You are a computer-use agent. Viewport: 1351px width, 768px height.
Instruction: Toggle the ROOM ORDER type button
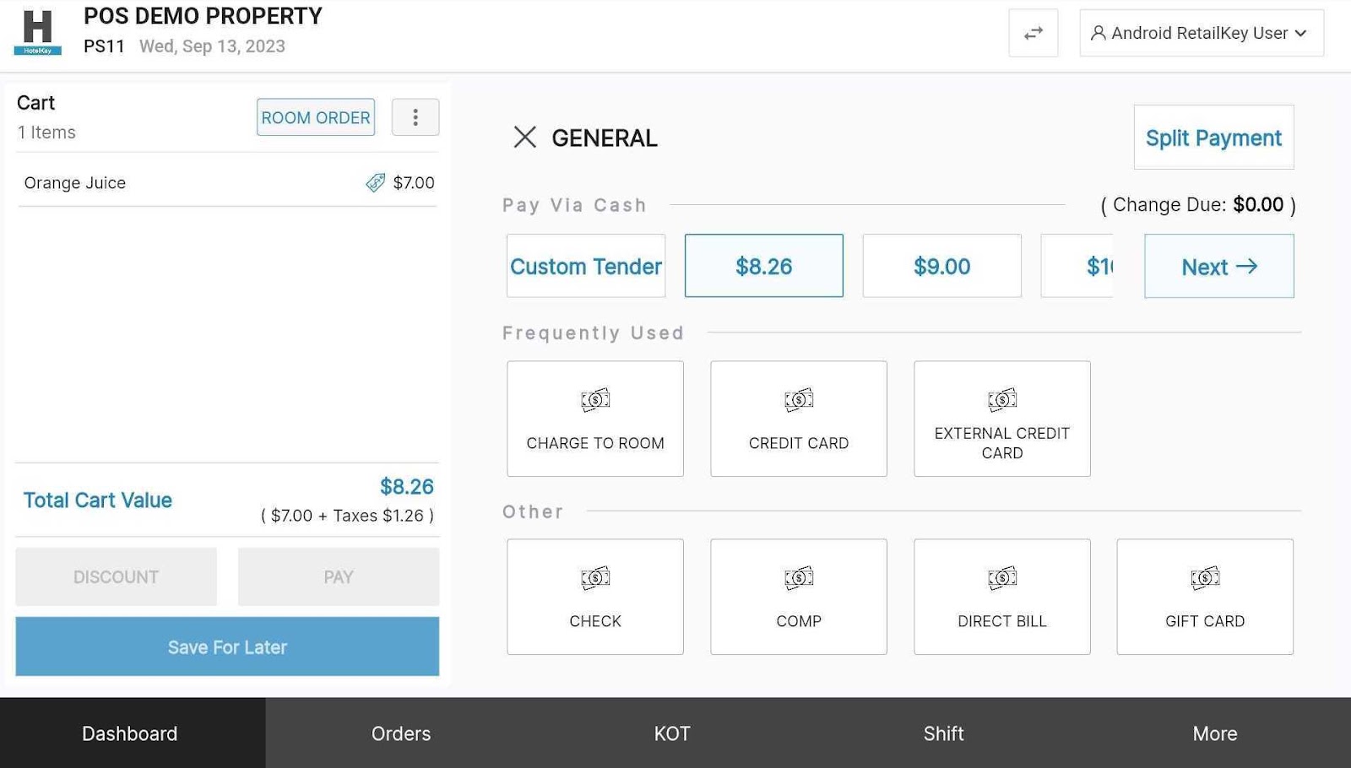tap(315, 117)
